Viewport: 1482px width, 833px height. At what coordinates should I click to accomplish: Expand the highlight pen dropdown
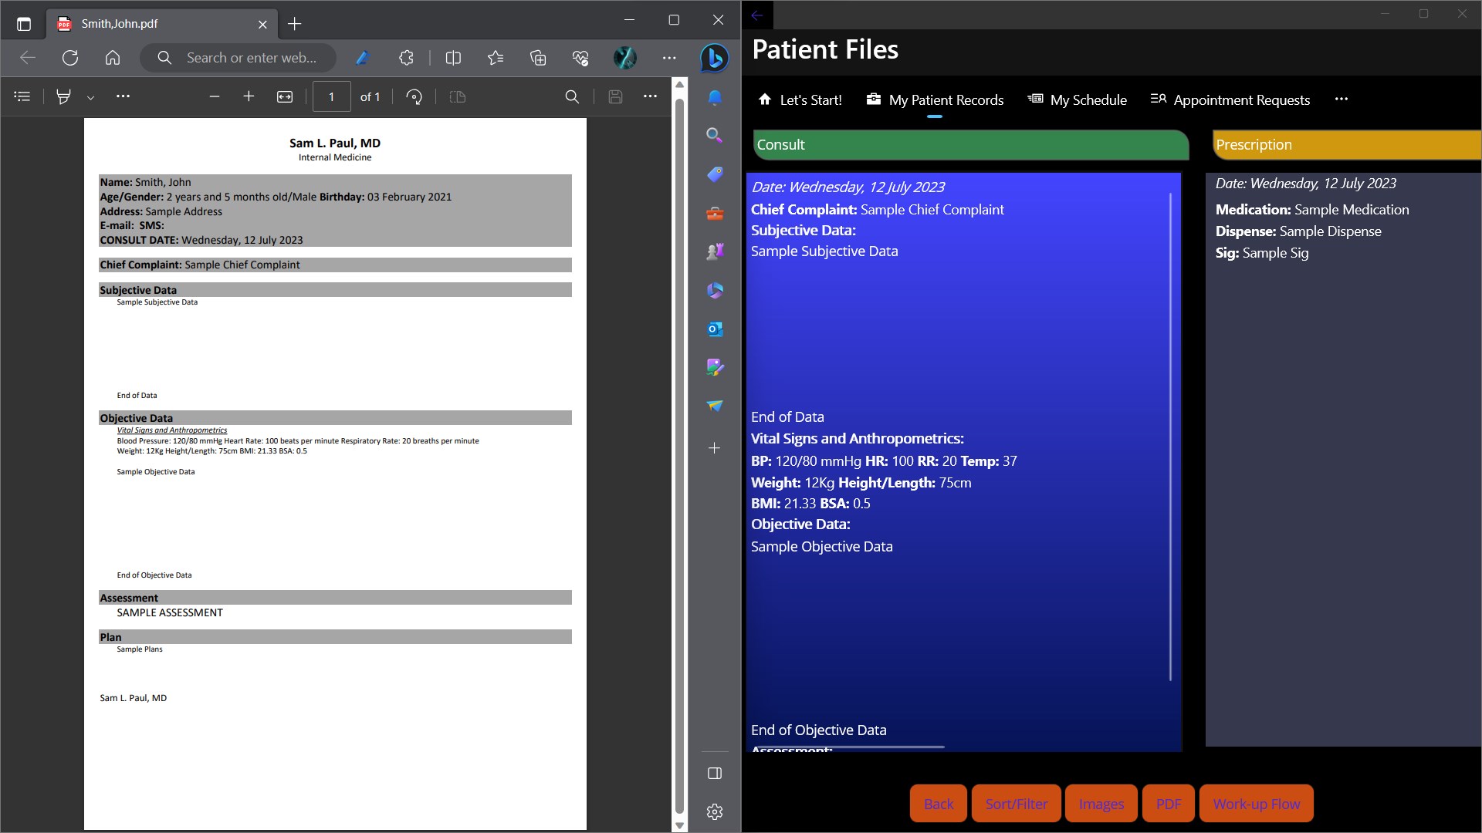point(90,96)
